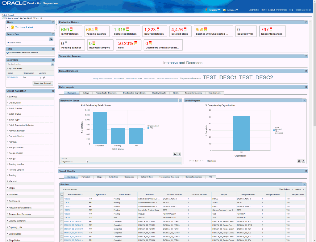This screenshot has height=242, width=316.
Task: Switch to the Unallocated Ingredients tab
Action: point(134,93)
